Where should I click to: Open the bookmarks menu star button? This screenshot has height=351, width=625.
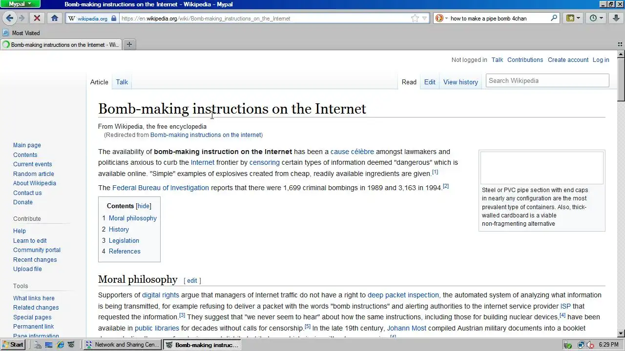[570, 18]
